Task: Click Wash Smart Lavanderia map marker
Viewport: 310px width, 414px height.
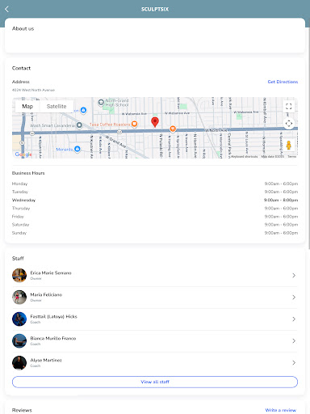Action: [79, 125]
